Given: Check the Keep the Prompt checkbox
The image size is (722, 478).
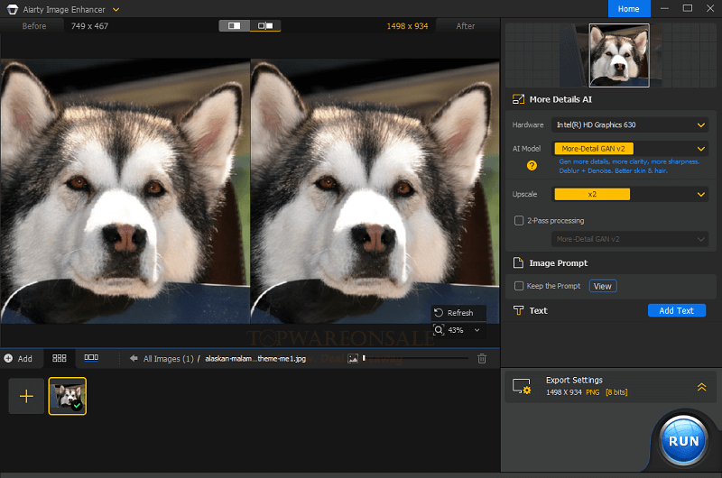Looking at the screenshot, I should point(519,286).
